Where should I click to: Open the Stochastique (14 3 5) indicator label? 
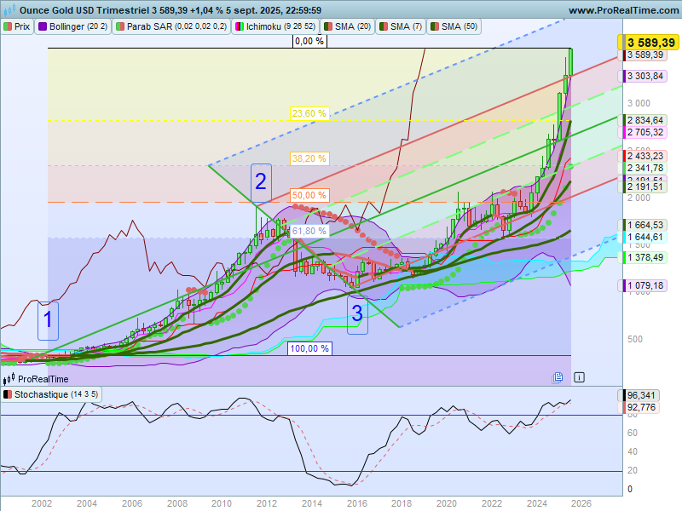(x=51, y=394)
